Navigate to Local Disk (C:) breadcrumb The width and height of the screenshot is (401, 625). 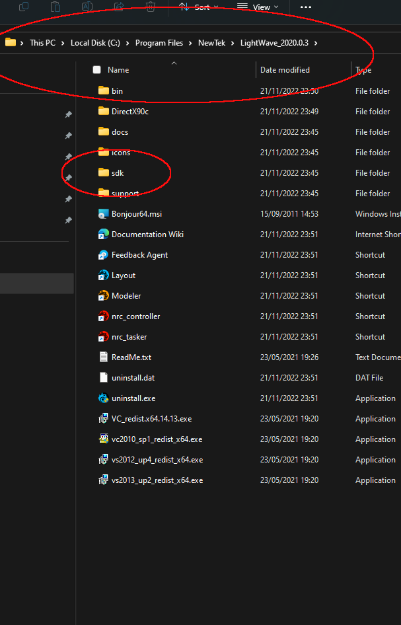[x=95, y=43]
